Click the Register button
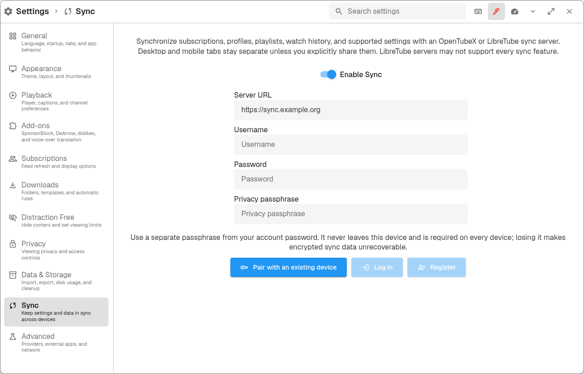Screen dimensions: 584x374 pyautogui.click(x=437, y=267)
